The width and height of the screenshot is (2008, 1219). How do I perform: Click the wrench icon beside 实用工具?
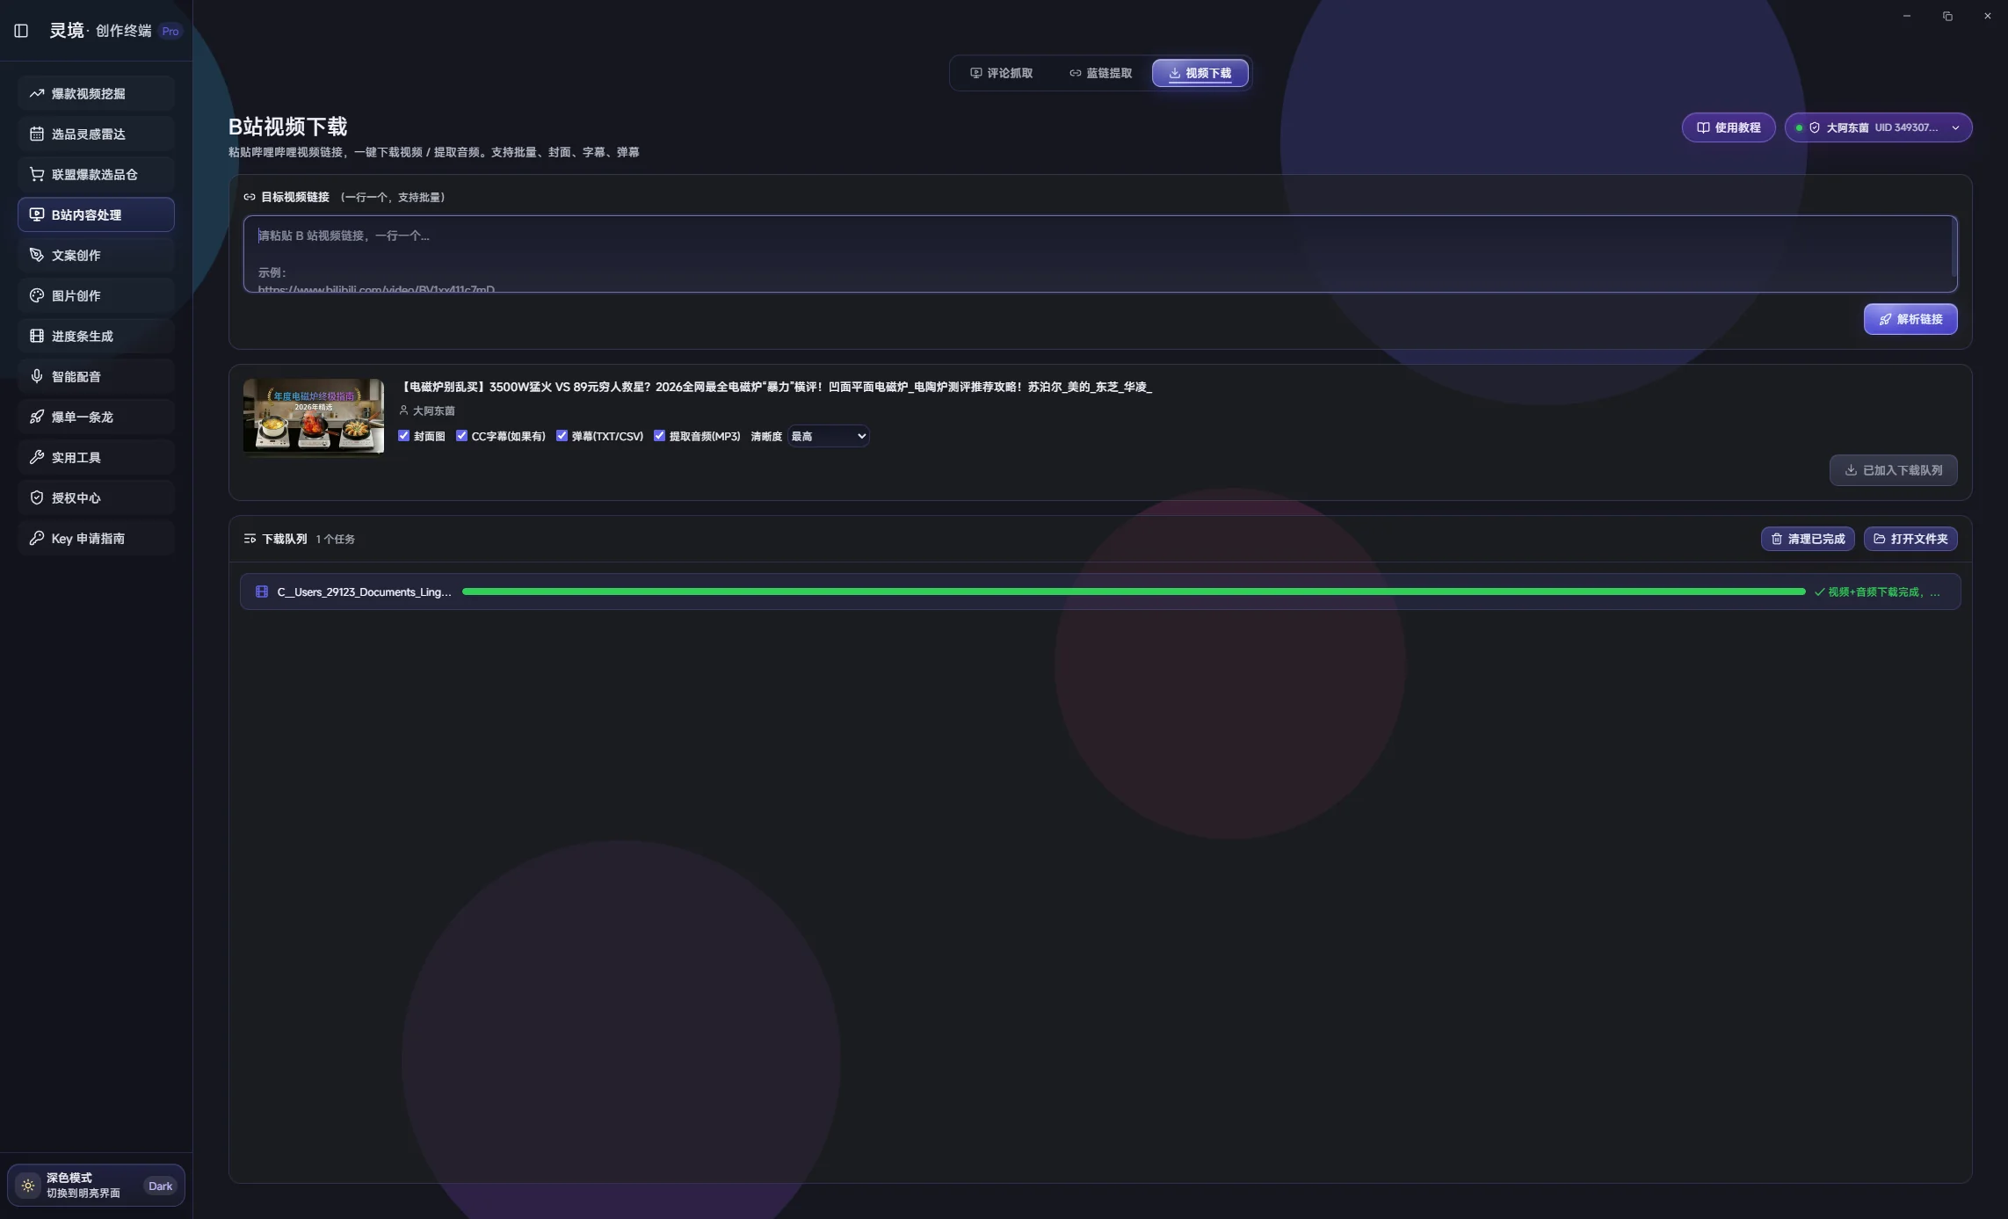[36, 457]
